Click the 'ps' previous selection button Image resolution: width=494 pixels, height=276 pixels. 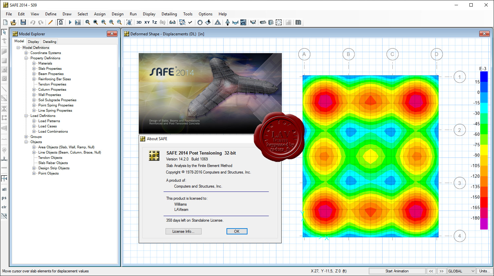[4, 198]
